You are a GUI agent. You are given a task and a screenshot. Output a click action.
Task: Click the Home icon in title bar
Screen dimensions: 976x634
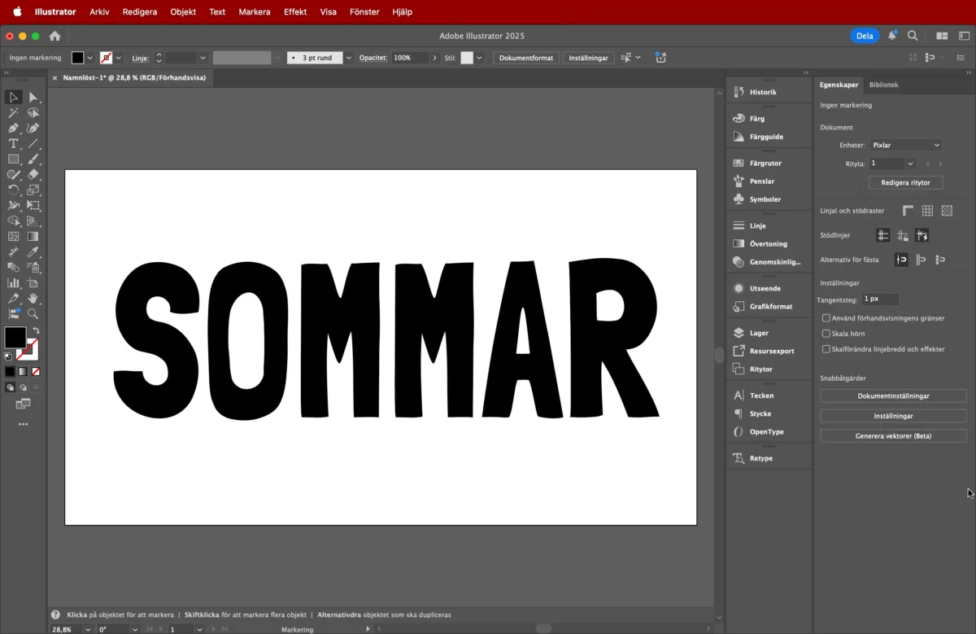(x=55, y=36)
